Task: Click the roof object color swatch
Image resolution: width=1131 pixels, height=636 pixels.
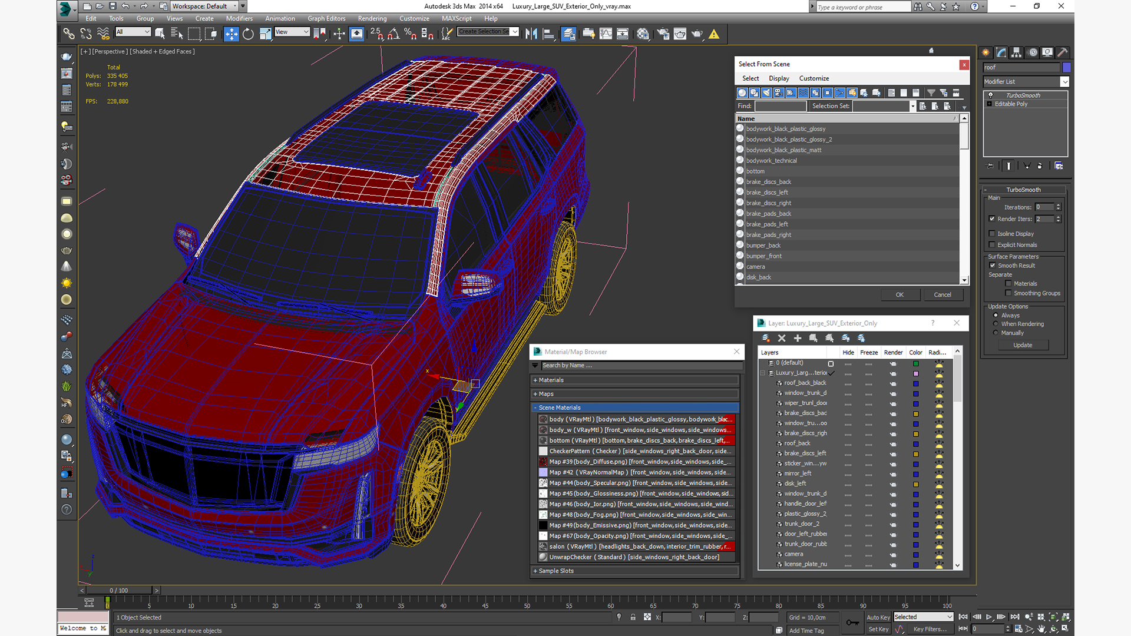Action: click(x=1067, y=68)
